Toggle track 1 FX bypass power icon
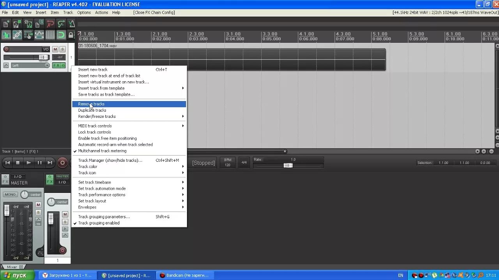Viewport: 499px width, 280px height. (63, 65)
